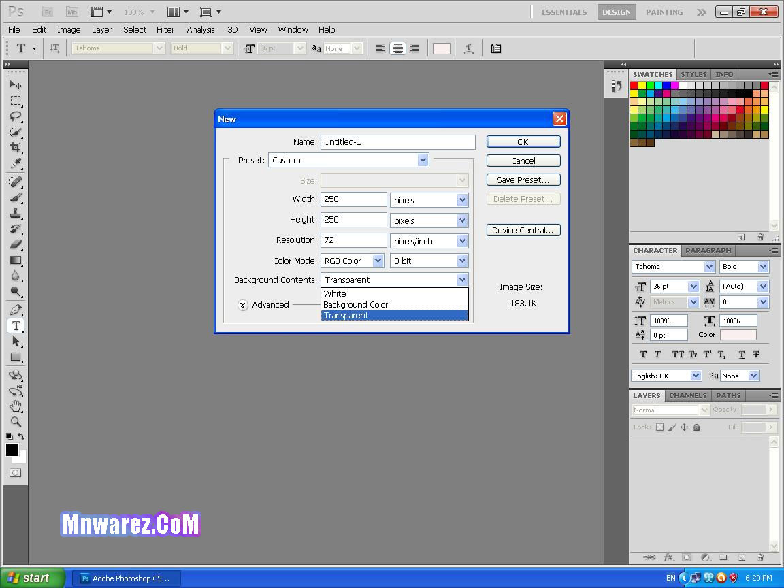Open Character panel font family dropdown
The image size is (784, 588).
(x=673, y=267)
